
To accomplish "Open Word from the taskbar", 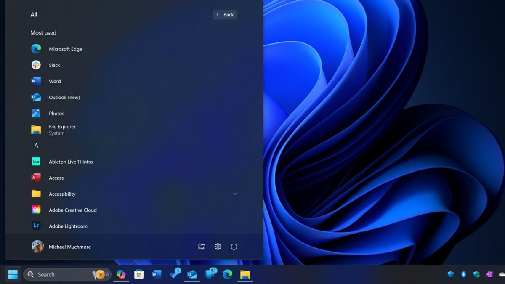I will tap(157, 274).
